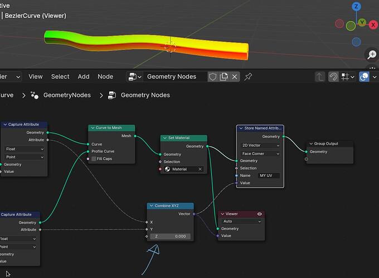Click the modifier breadcrumb particles icon
Image resolution: width=379 pixels, height=278 pixels.
point(35,95)
